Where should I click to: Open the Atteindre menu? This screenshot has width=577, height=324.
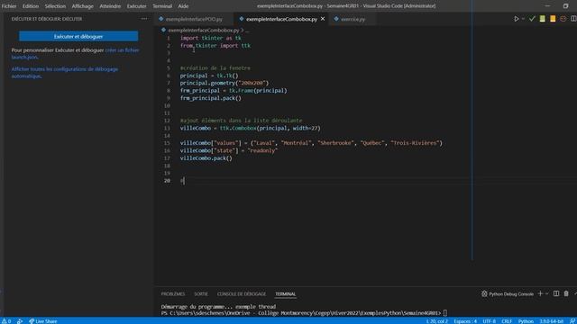coord(110,6)
